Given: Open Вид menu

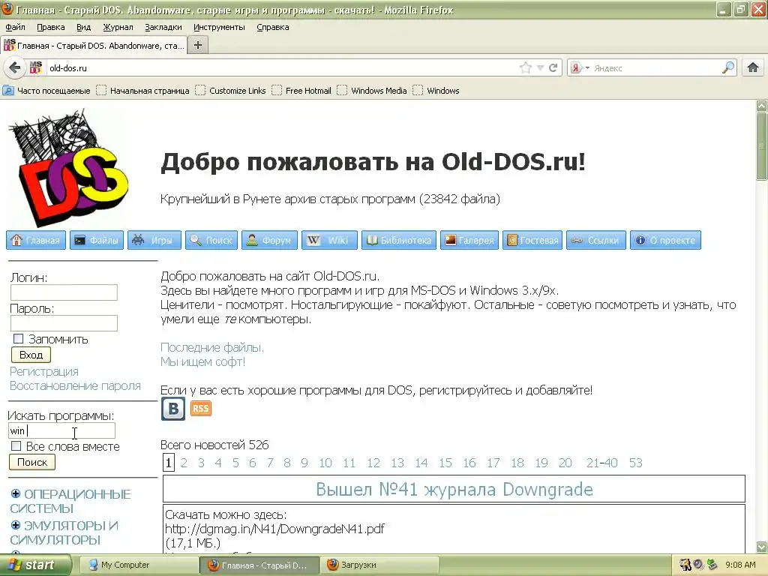Looking at the screenshot, I should 84,27.
